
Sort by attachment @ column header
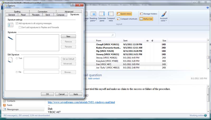coord(152,41)
